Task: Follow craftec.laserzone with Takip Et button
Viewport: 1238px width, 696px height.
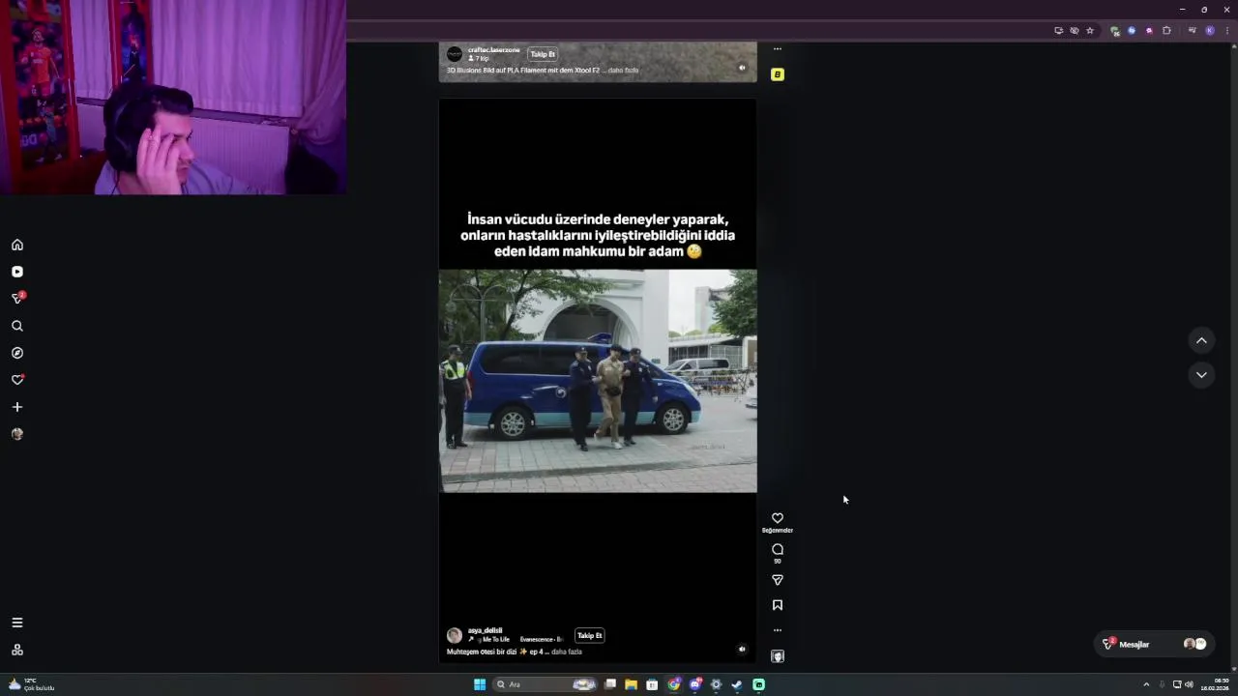Action: click(x=543, y=54)
